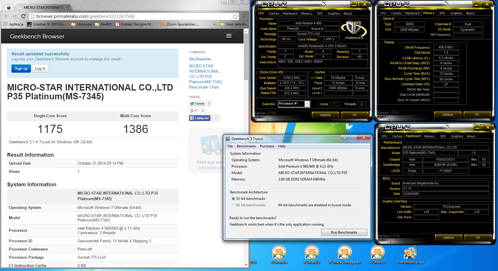Switch to Caches tab in top-left CPU-Z
Image resolution: width=498 pixels, height=271 pixels.
[x=274, y=13]
